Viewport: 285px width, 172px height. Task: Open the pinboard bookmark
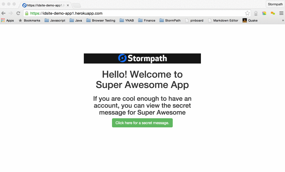click(x=194, y=20)
